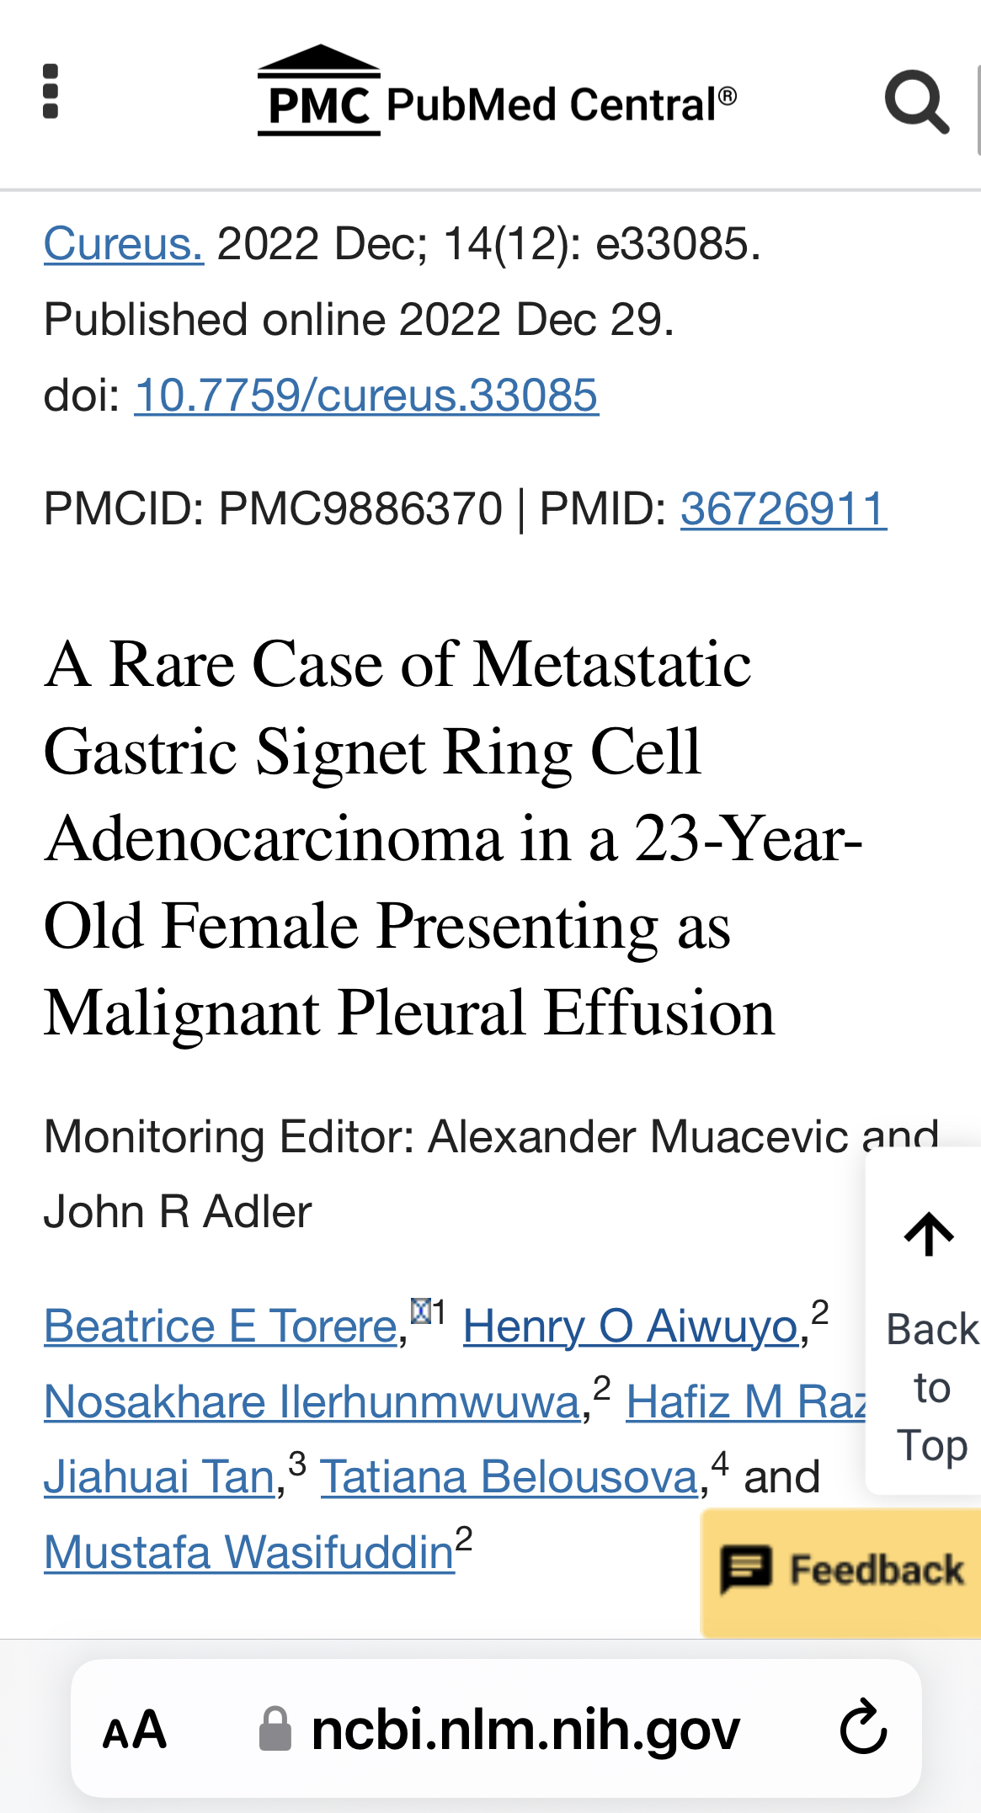Select author Nosakhare Ilerhunmwuwa
Image resolution: width=981 pixels, height=1813 pixels.
(312, 1402)
